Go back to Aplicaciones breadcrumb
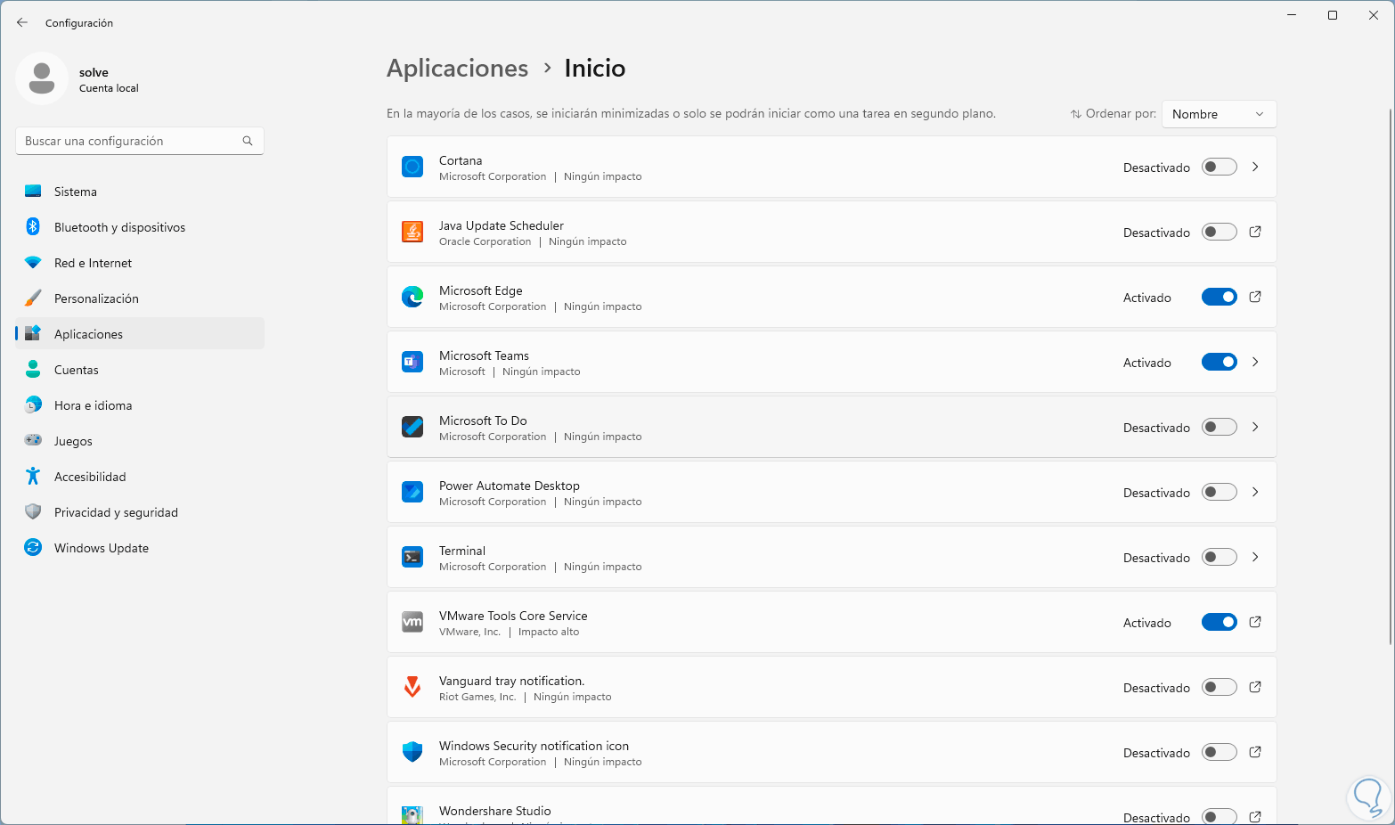This screenshot has height=825, width=1395. [457, 69]
